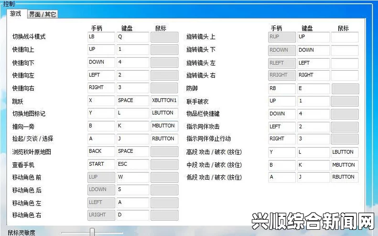The image size is (378, 236).
Task: Select 鼠标 field RBUTTON for 捡起/交谈/选择
Action: [164, 139]
